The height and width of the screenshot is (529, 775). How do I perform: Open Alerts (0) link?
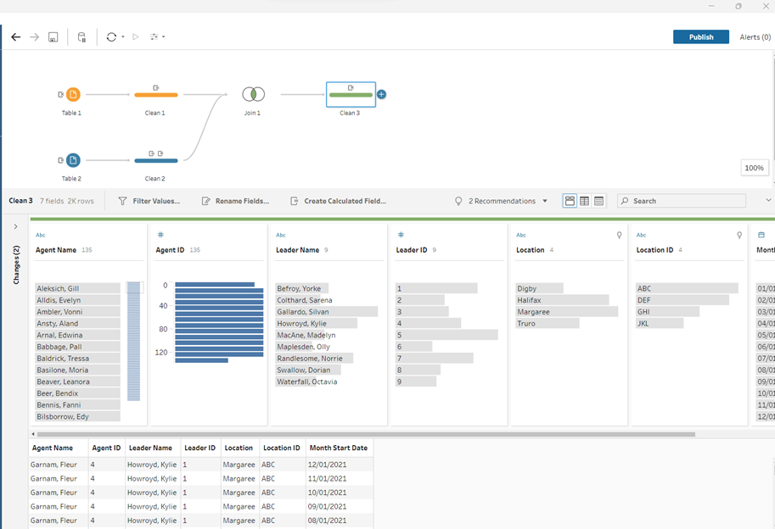point(755,37)
